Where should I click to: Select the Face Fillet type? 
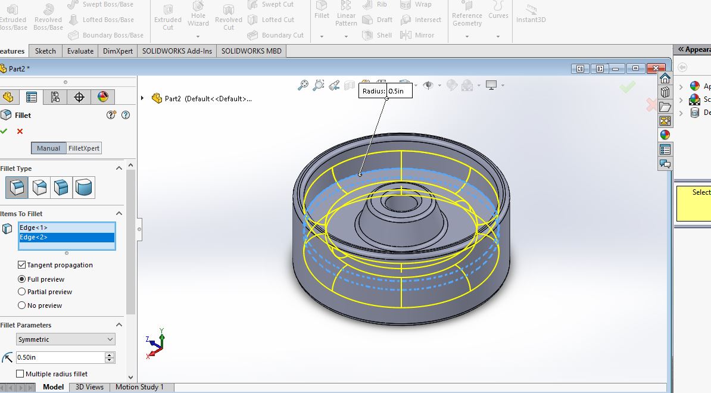coord(61,187)
